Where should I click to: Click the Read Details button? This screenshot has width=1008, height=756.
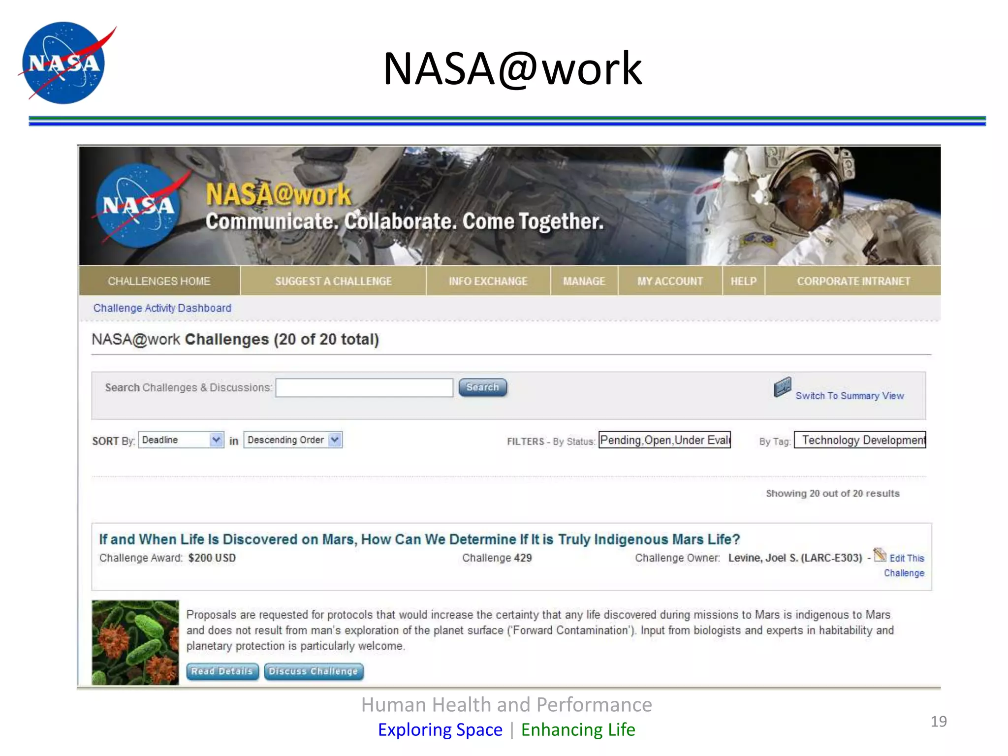222,671
